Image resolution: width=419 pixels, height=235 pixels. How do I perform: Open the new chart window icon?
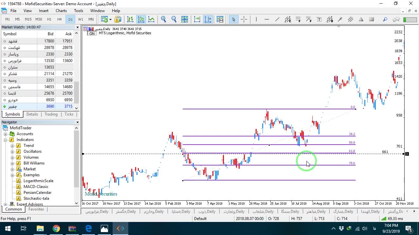tap(104, 19)
